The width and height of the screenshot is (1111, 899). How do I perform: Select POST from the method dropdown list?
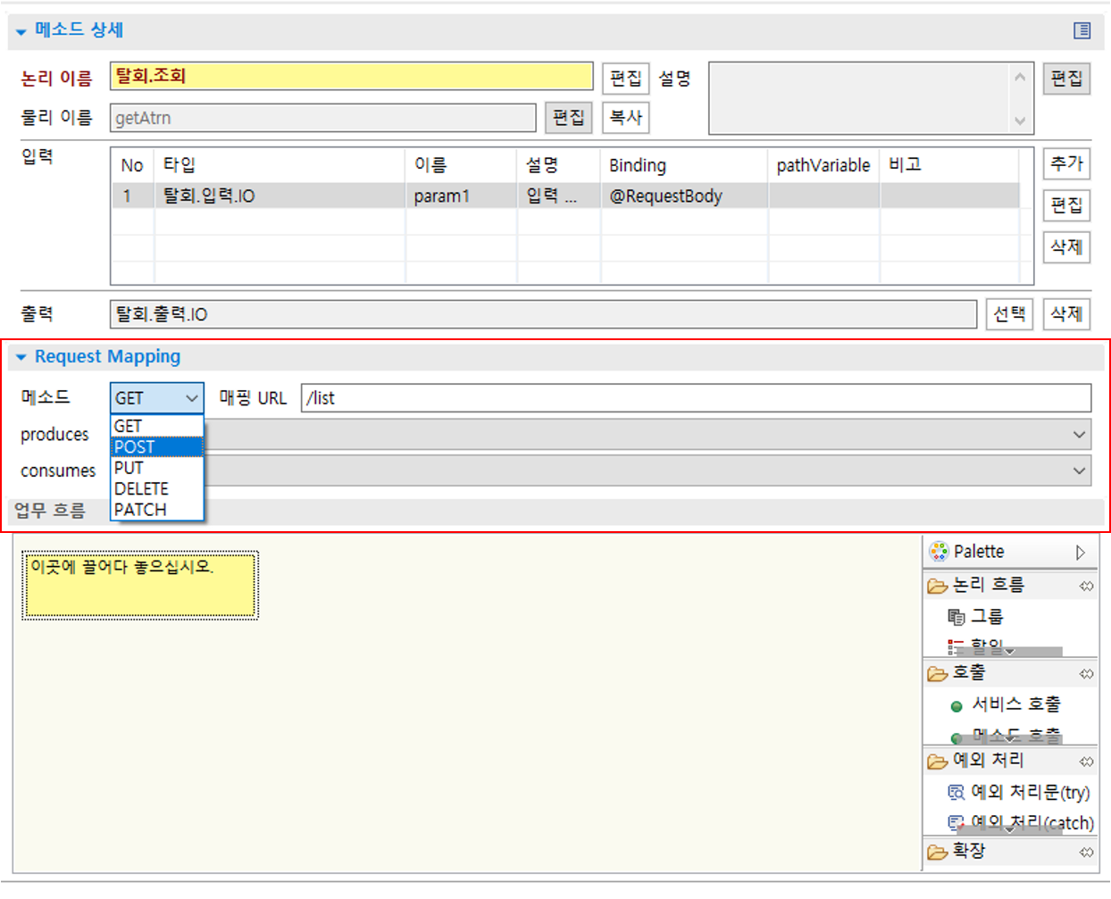tap(135, 446)
